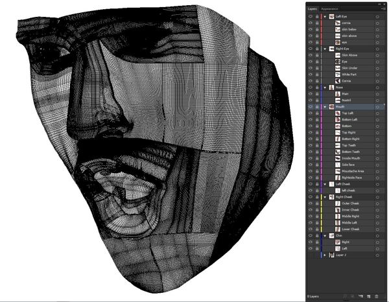The width and height of the screenshot is (389, 302).
Task: Hide the Left Cheek layer
Action: pos(311,184)
